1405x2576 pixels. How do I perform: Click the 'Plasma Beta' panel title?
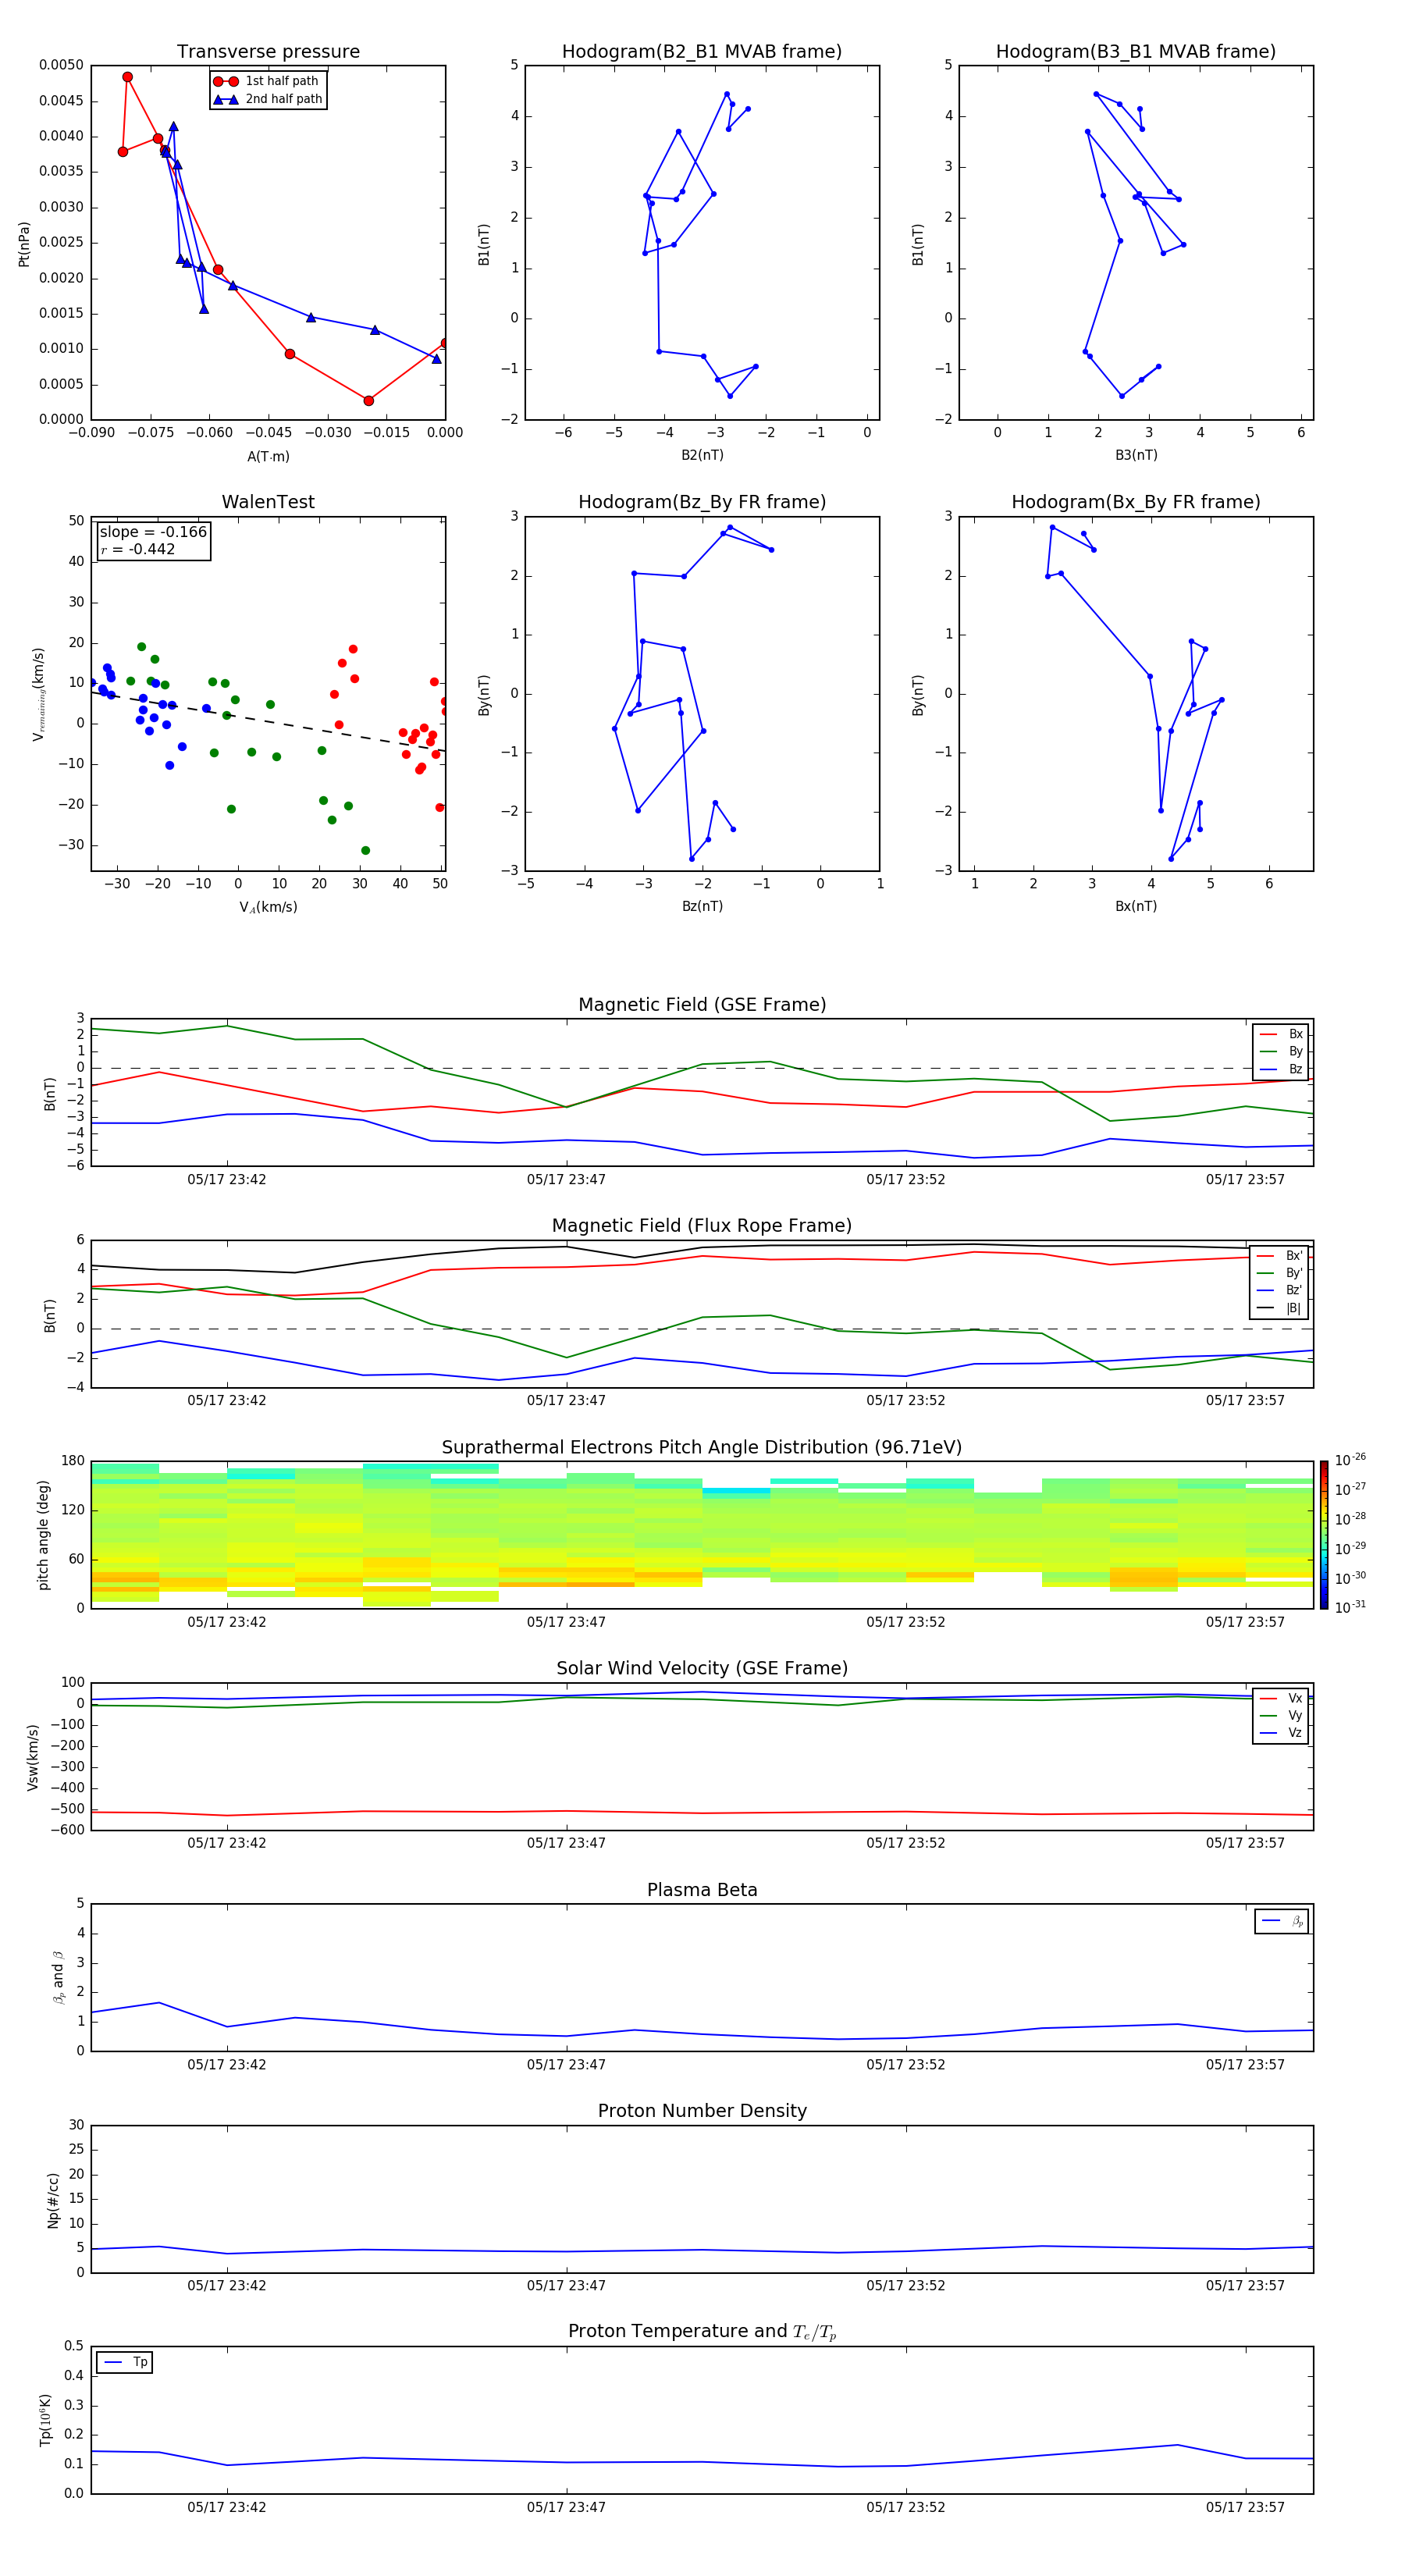point(702,1890)
